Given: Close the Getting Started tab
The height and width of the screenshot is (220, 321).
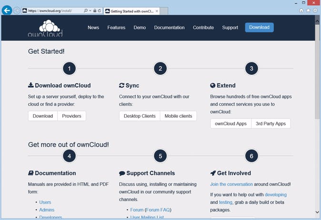Looking at the screenshot, I should tap(157, 11).
